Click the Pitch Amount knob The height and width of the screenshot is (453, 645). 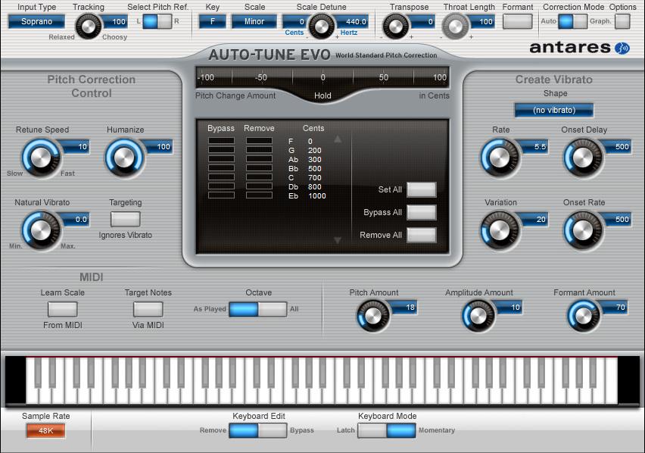tap(372, 316)
